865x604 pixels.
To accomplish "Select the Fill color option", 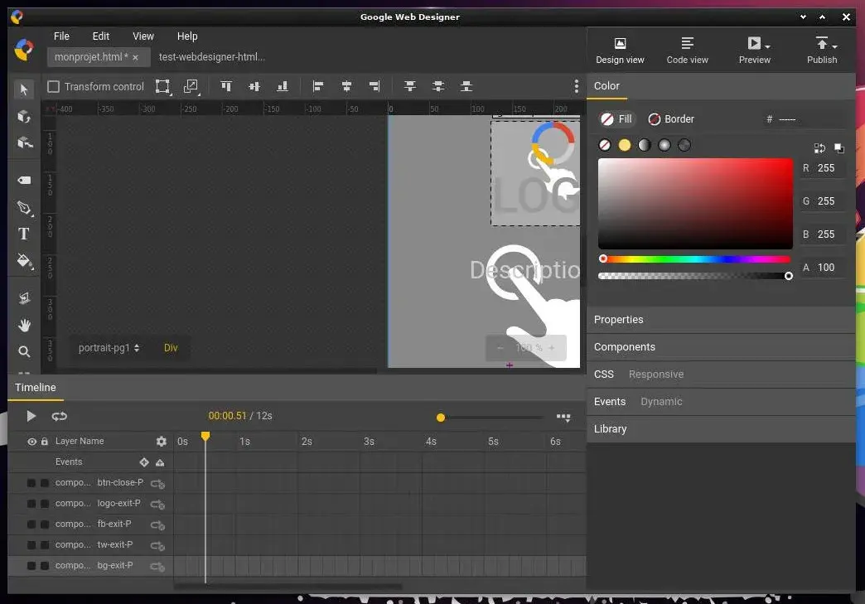I will (616, 119).
